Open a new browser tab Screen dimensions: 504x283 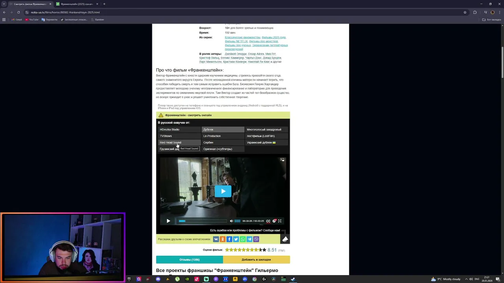point(104,4)
